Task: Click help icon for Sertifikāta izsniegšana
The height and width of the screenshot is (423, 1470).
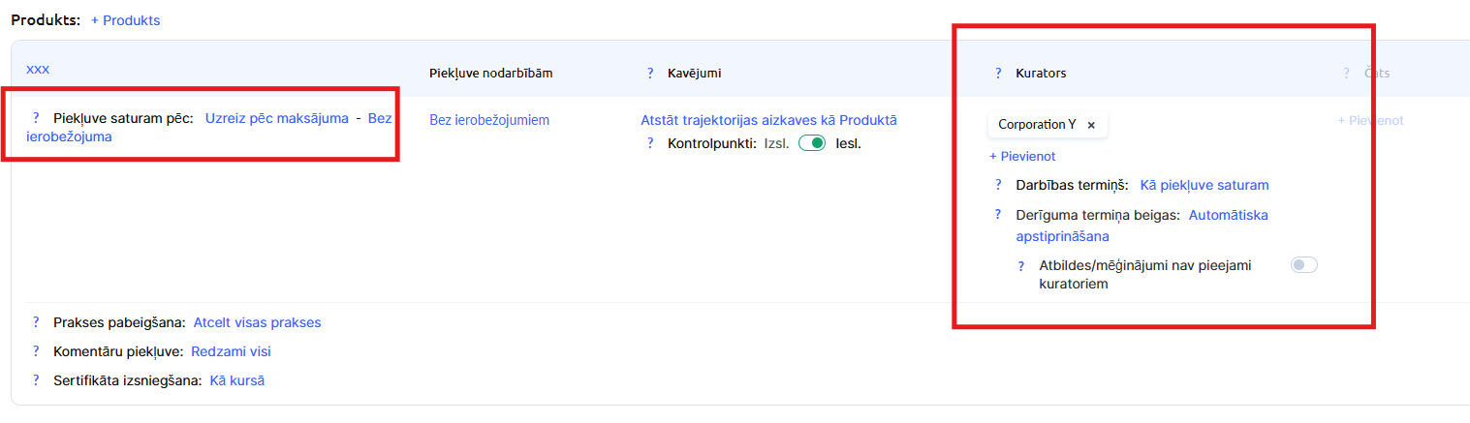Action: pyautogui.click(x=36, y=380)
